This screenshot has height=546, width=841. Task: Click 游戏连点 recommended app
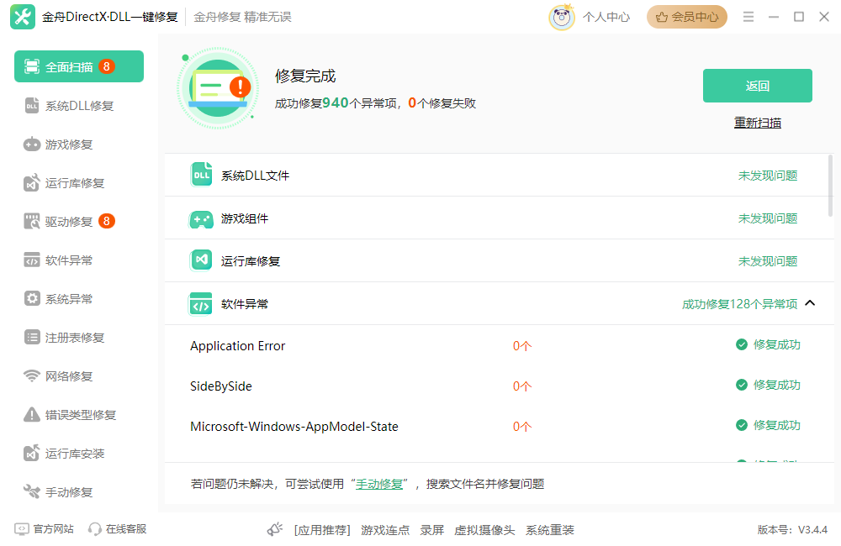(385, 530)
